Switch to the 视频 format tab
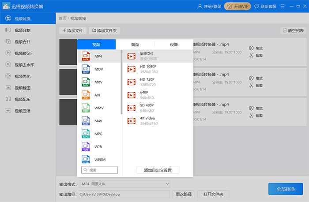This screenshot has width=309, height=202. click(x=96, y=45)
